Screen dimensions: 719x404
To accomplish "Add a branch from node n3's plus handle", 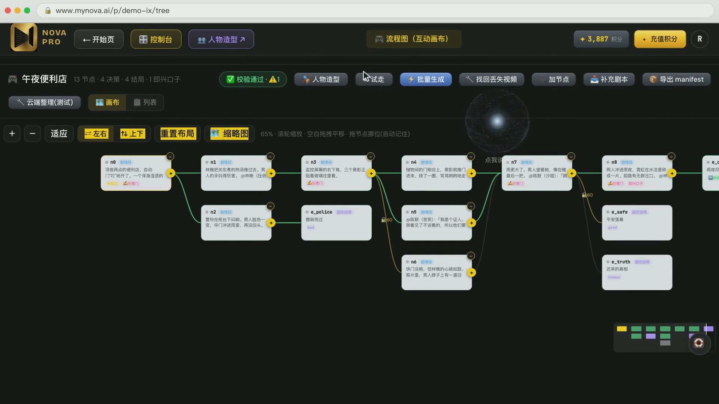I will point(371,173).
